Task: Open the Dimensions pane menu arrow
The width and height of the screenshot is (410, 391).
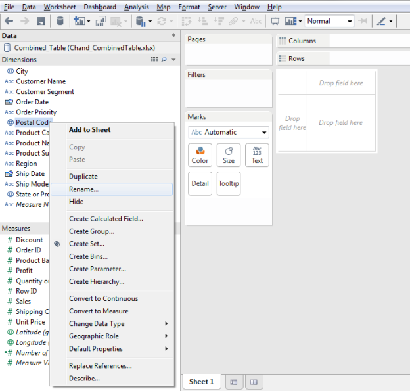Action: pos(173,60)
